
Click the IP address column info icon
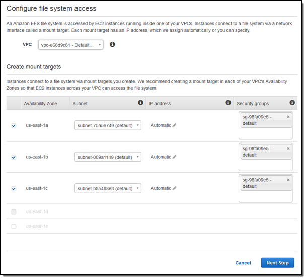(228, 103)
